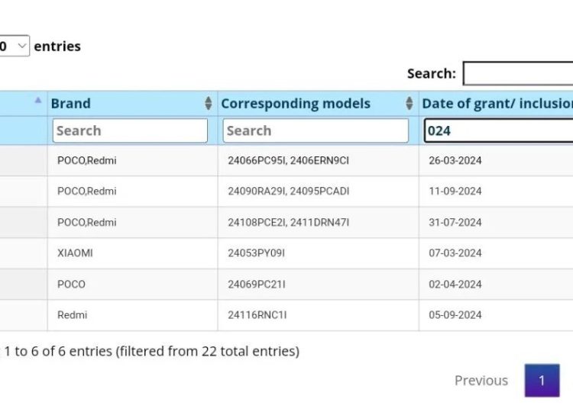Click POCO,Redmi brand in 31-07-2024 row
Image resolution: width=573 pixels, height=409 pixels.
[133, 222]
